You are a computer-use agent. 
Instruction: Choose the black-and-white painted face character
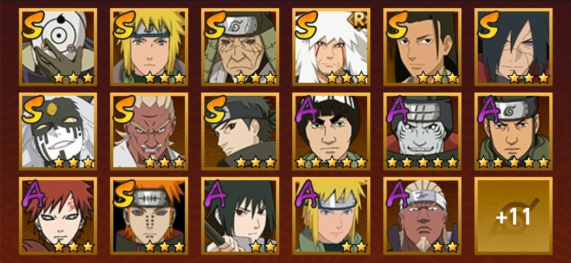tap(58, 131)
